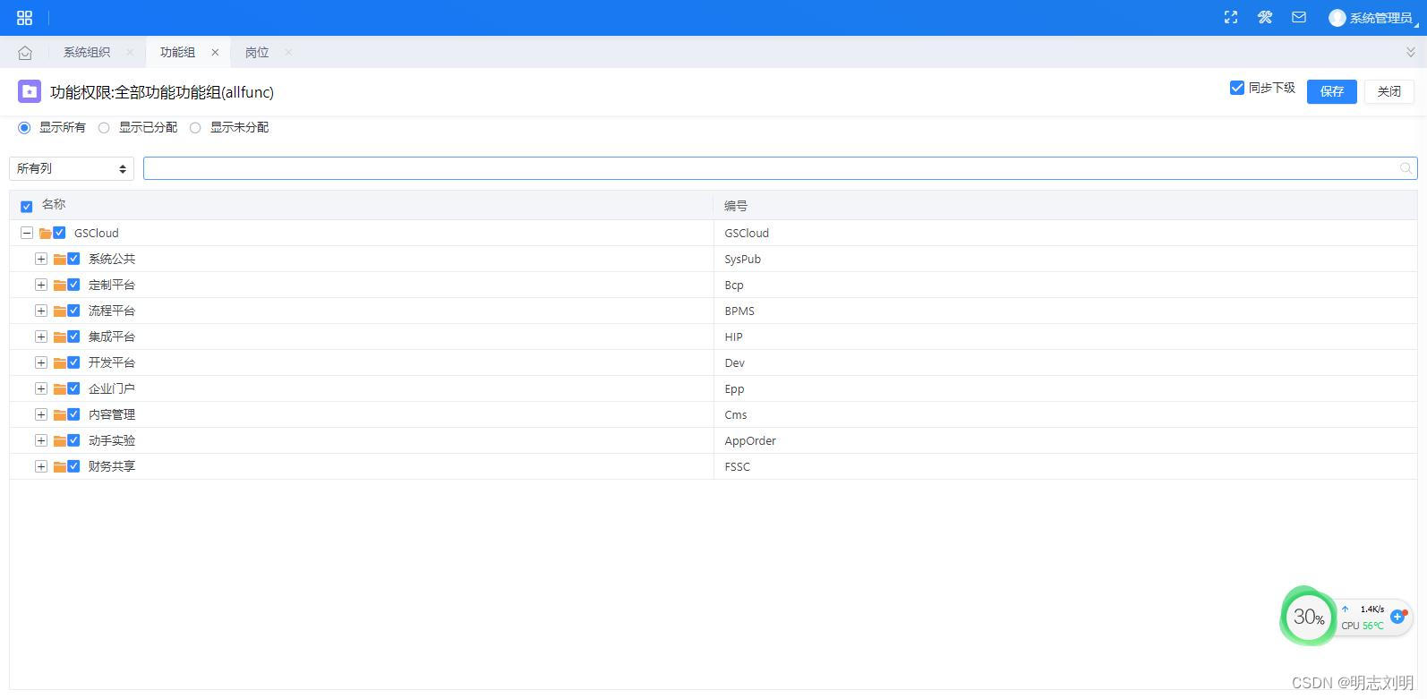Close the 系统组织 tab
This screenshot has height=699, width=1427.
[x=130, y=53]
